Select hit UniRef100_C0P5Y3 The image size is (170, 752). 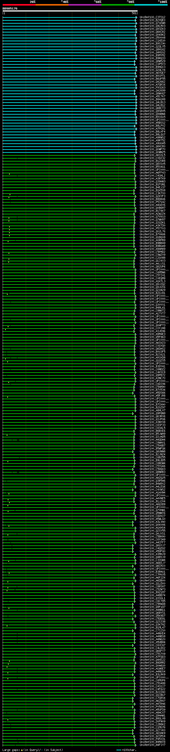(x=152, y=64)
